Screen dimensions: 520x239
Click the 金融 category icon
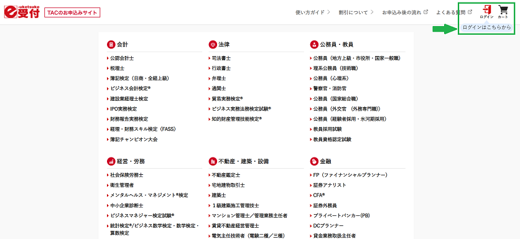(314, 161)
